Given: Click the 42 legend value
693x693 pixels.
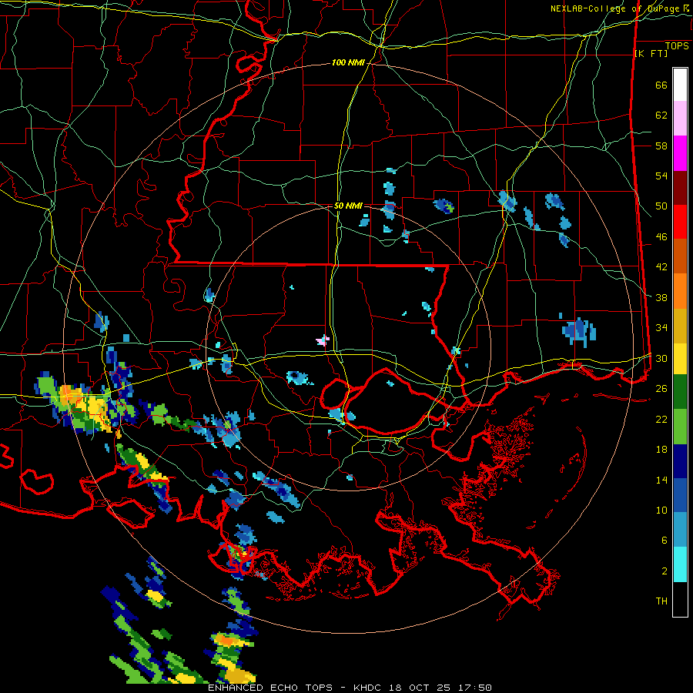Looking at the screenshot, I should [x=661, y=266].
